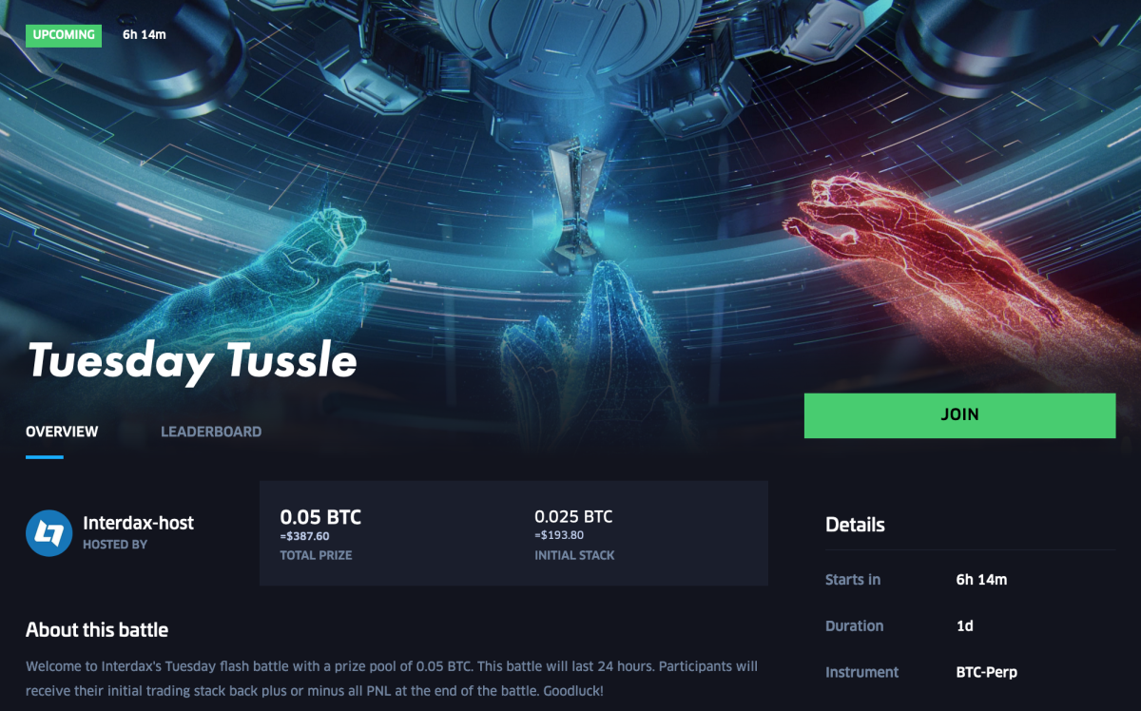
Task: Click the countdown timer beside the UPCOMING badge
Action: tap(144, 35)
